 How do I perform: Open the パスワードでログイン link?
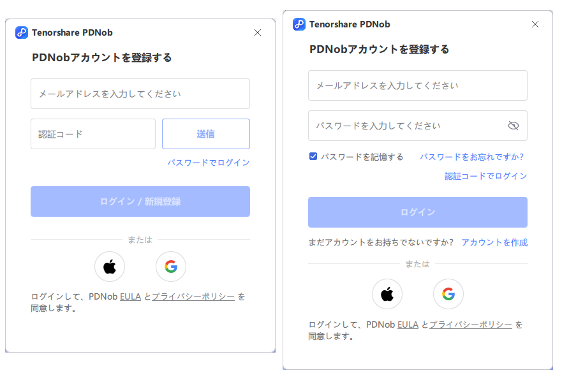(209, 163)
